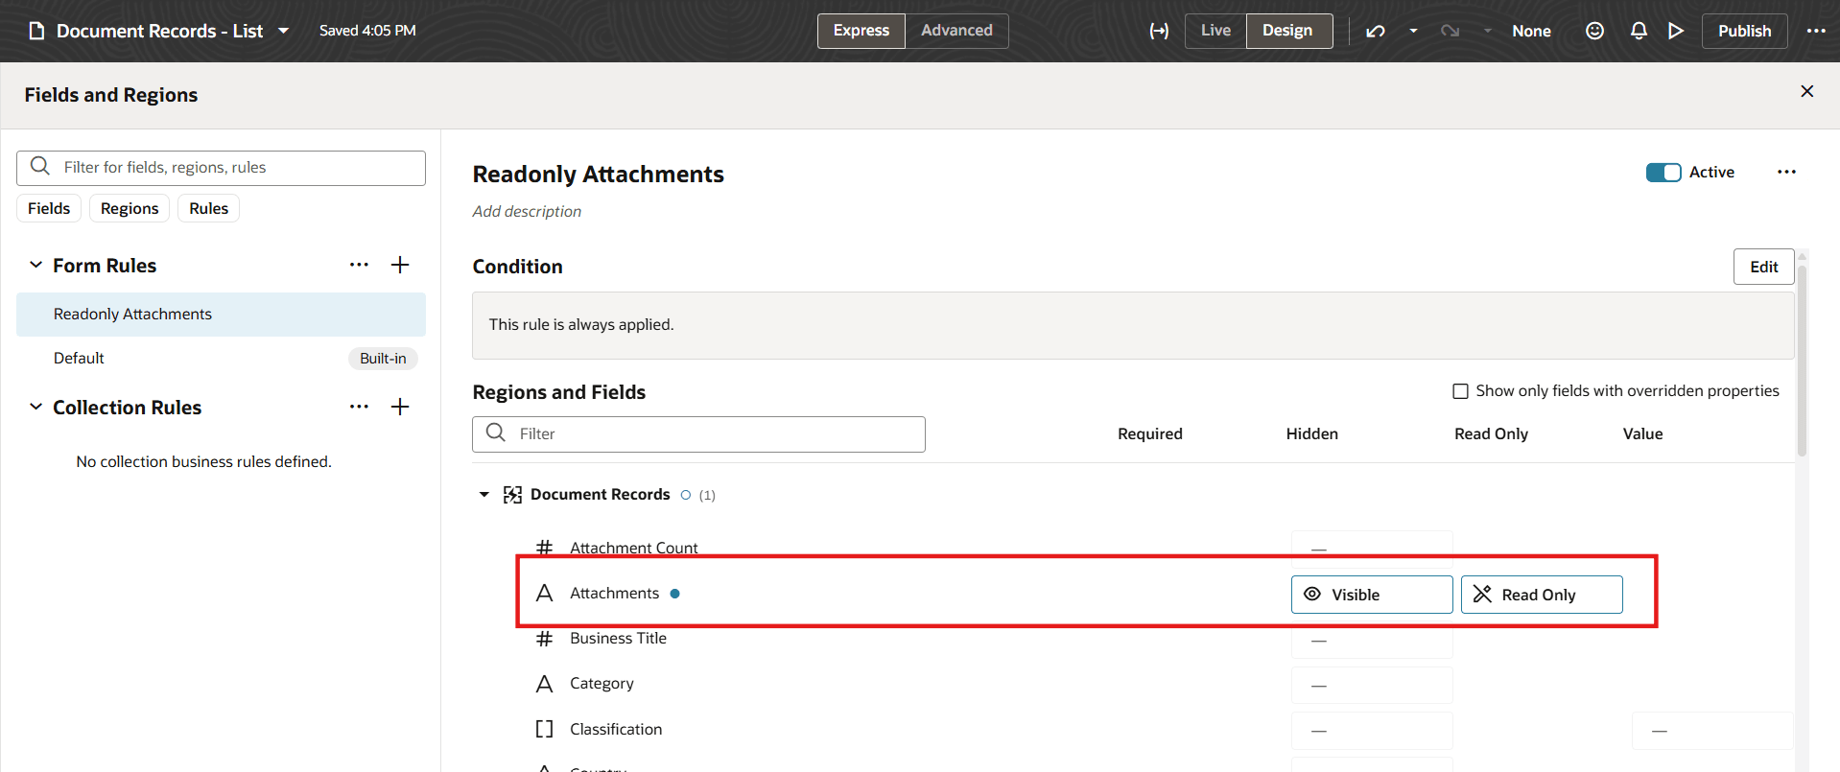Undo the last change
1840x772 pixels.
(1376, 31)
